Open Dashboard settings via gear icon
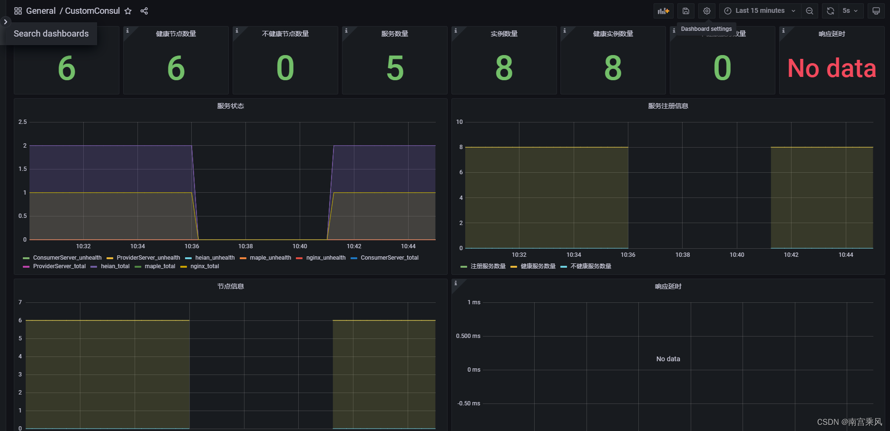Screen dimensions: 890x431 tap(706, 10)
